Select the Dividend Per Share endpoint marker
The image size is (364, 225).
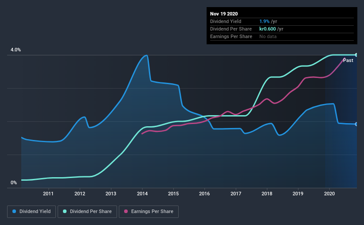click(x=356, y=55)
